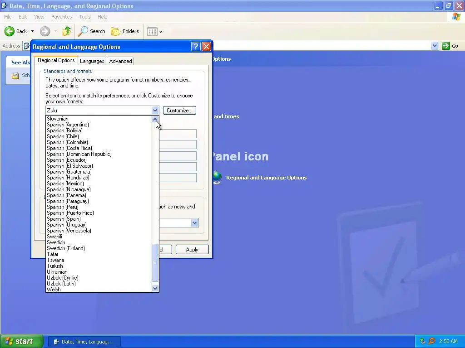Switch to the Advanced tab
Viewport: 465px width, 348px height.
pyautogui.click(x=120, y=61)
